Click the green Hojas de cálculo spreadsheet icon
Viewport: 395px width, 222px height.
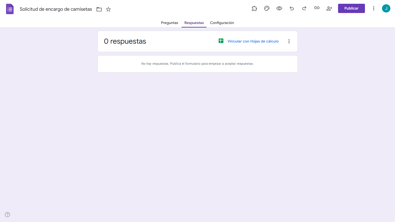point(221,41)
